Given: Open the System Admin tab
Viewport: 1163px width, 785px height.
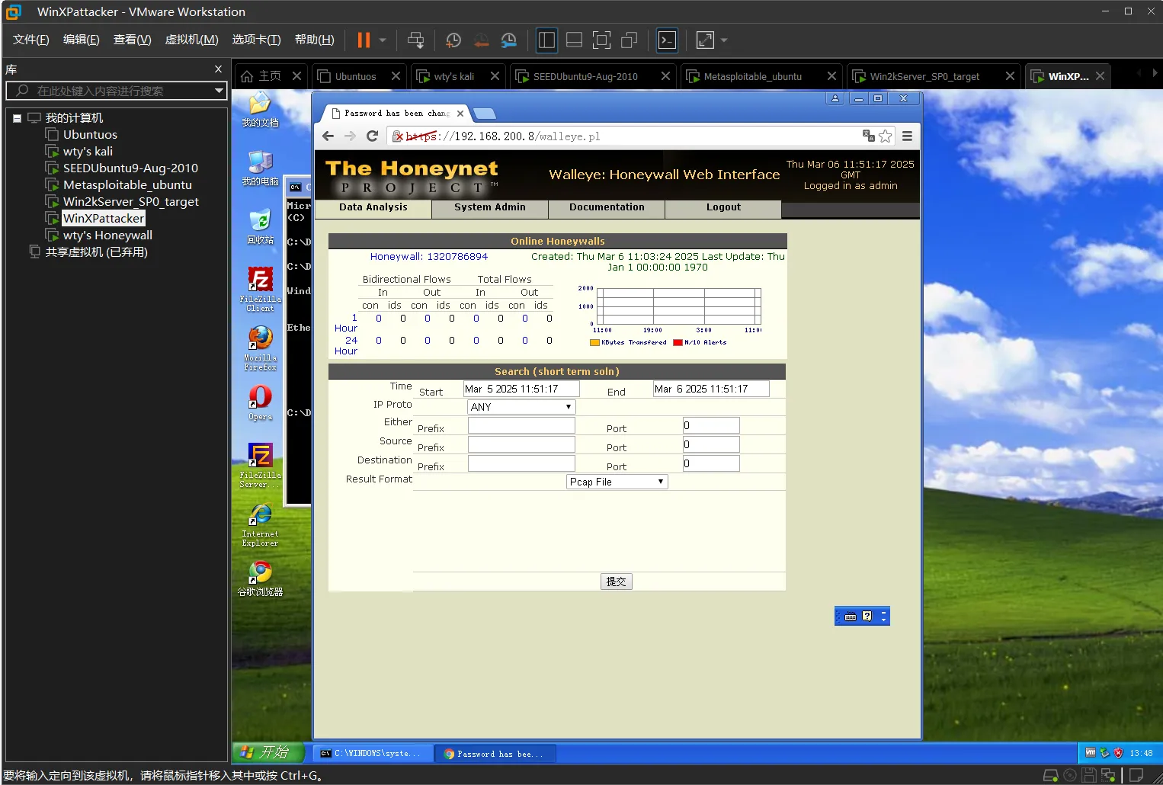Looking at the screenshot, I should click(x=490, y=207).
